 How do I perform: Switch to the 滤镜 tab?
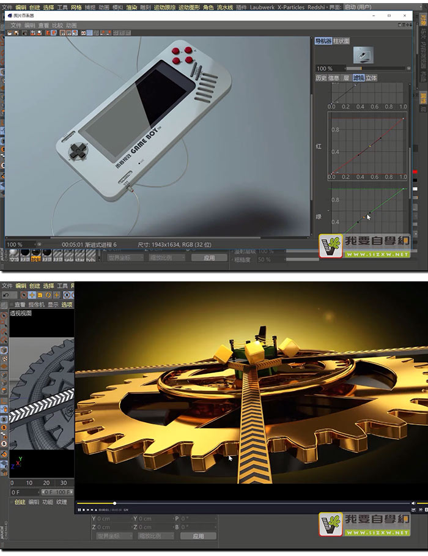[358, 78]
